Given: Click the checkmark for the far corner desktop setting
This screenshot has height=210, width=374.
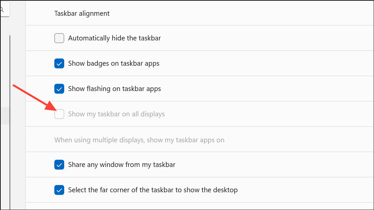Looking at the screenshot, I should point(59,190).
